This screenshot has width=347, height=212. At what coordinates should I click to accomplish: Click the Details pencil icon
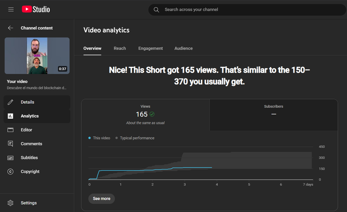(x=10, y=102)
